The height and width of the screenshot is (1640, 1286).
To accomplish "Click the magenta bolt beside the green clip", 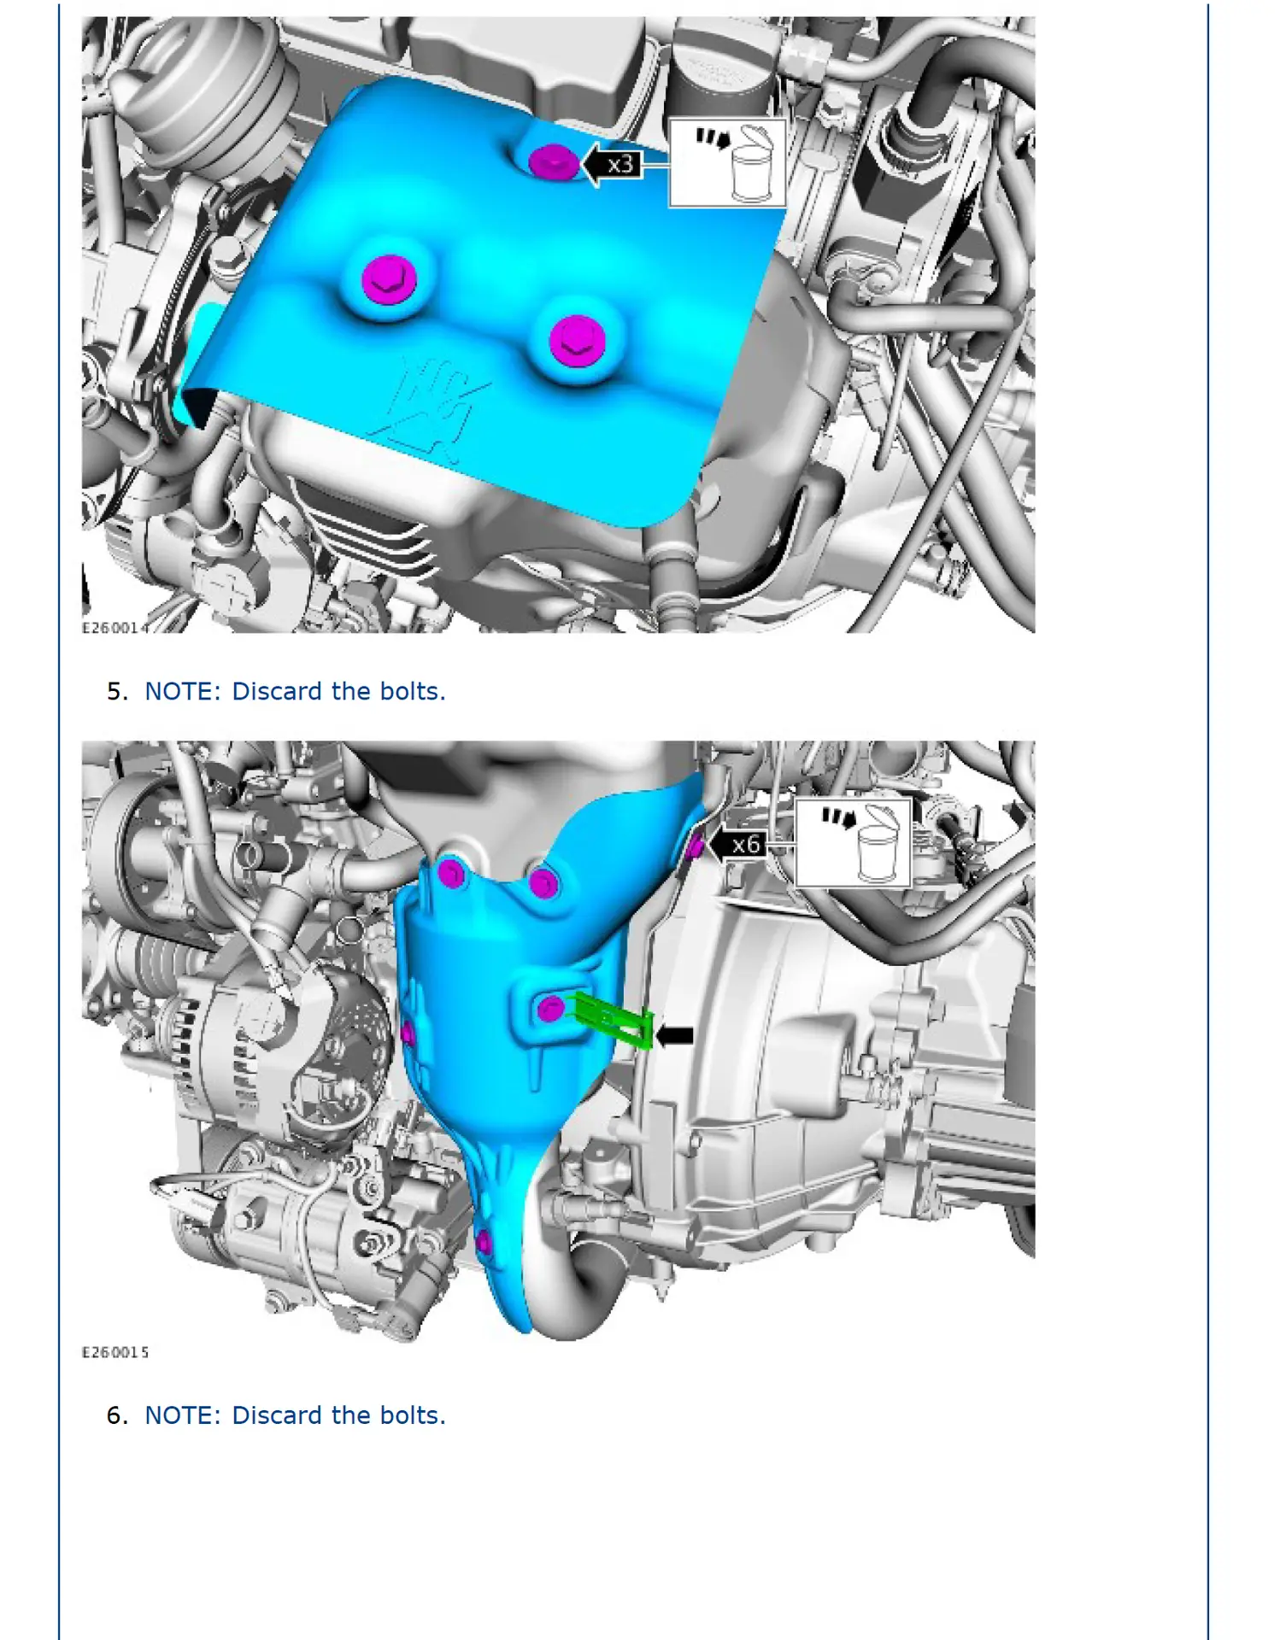I will click(x=551, y=1010).
